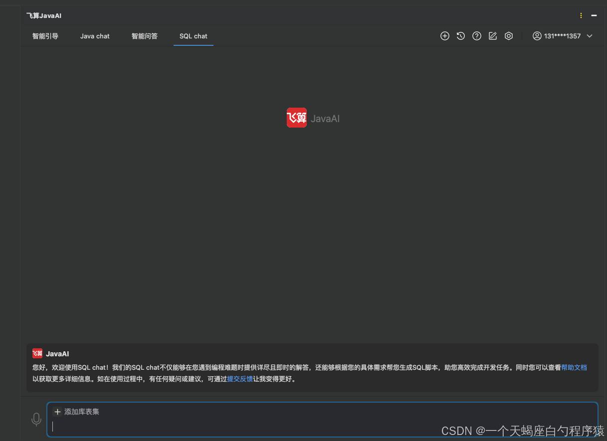Screen dimensions: 607x441
Task: Open chat history clock icon
Action: point(461,36)
